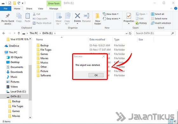Screen dimensions: 178x124
Task: Select Local Disk (C:) in sidebar
Action: (x=16, y=92)
